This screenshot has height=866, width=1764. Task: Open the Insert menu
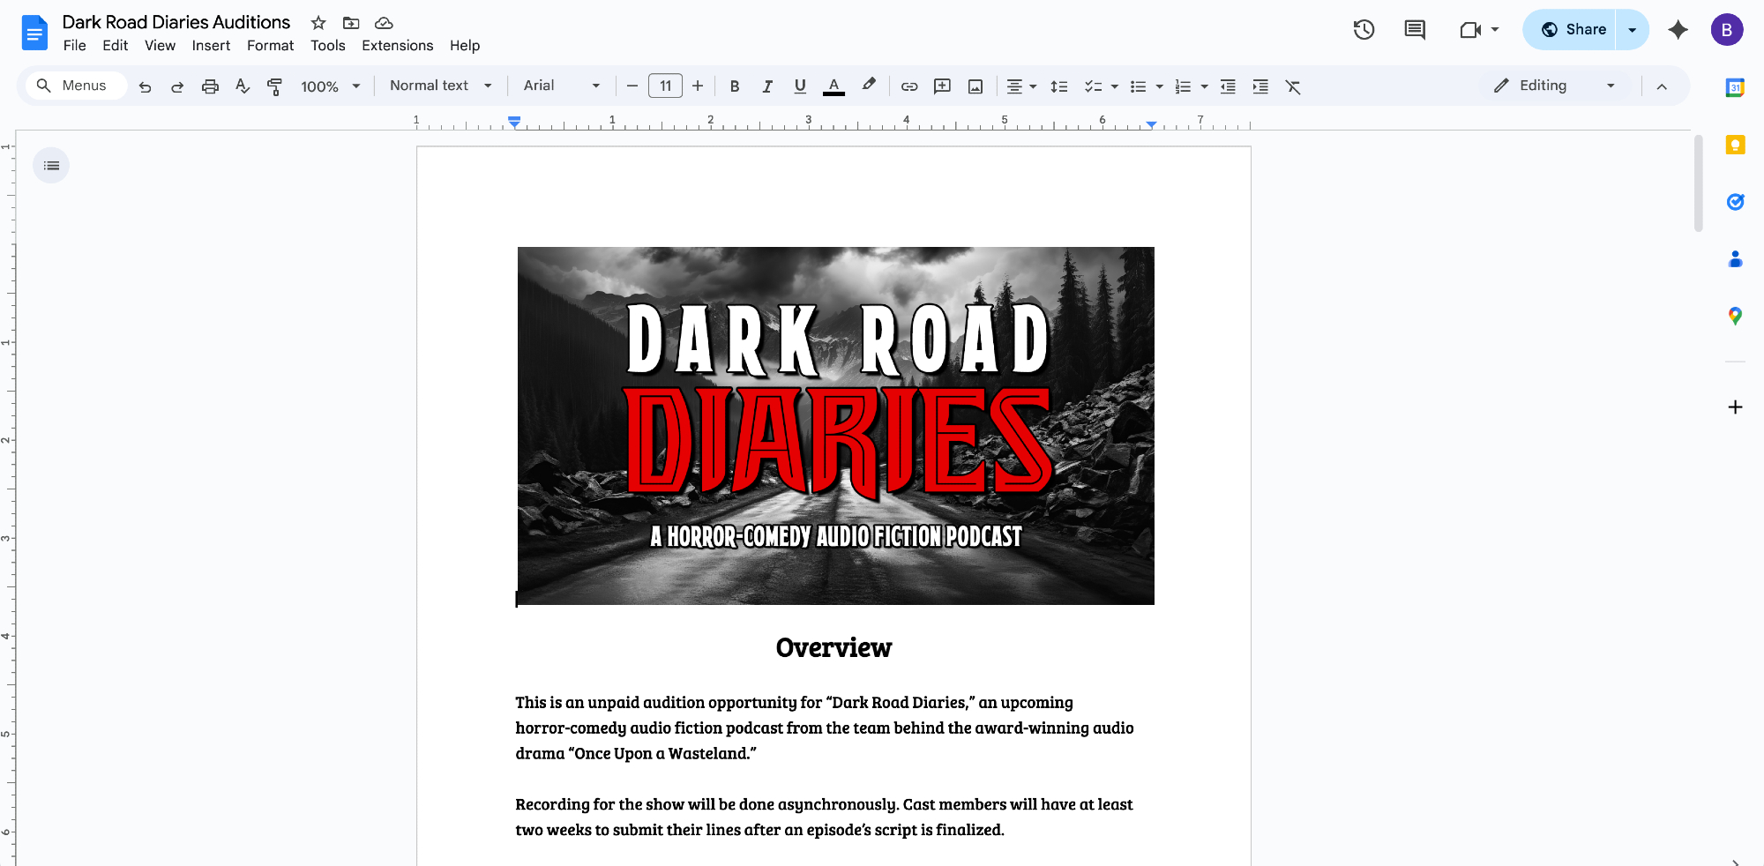click(x=211, y=46)
